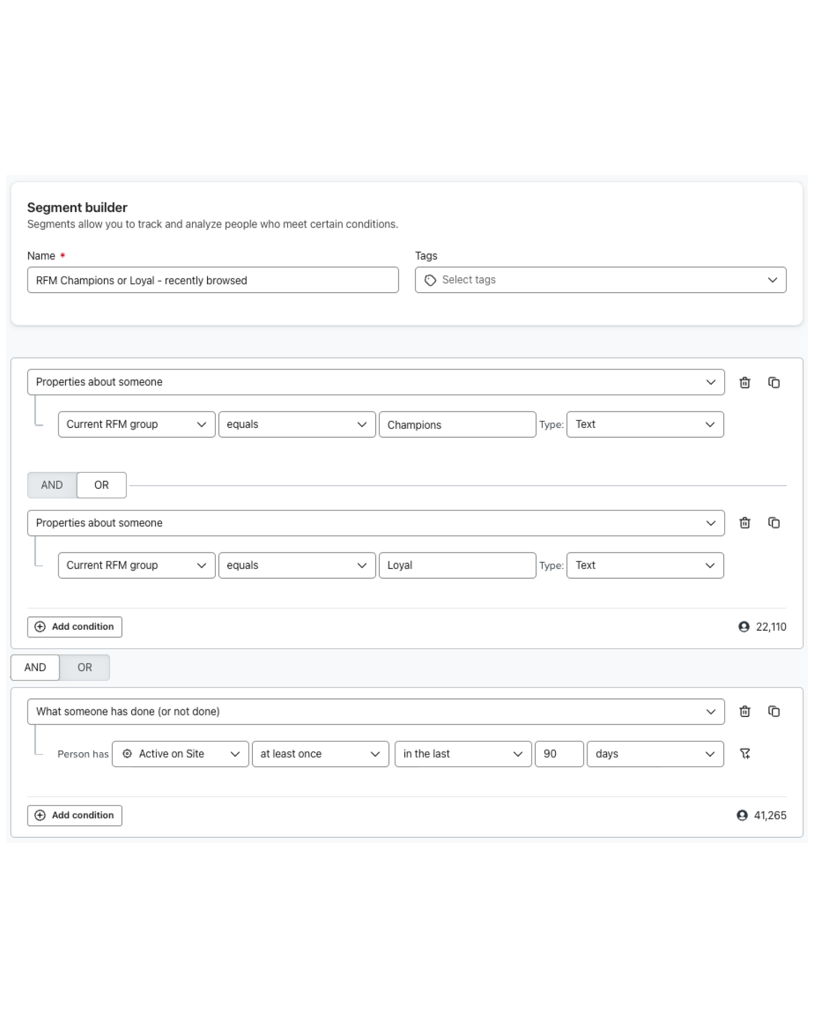Delete the Champions condition with trash icon
814x1018 pixels.
[744, 383]
